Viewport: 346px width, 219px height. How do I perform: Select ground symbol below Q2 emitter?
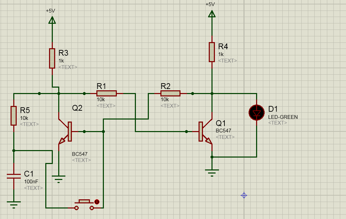59,179
